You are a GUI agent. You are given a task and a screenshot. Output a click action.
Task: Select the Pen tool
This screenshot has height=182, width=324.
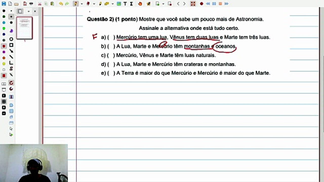76,4
